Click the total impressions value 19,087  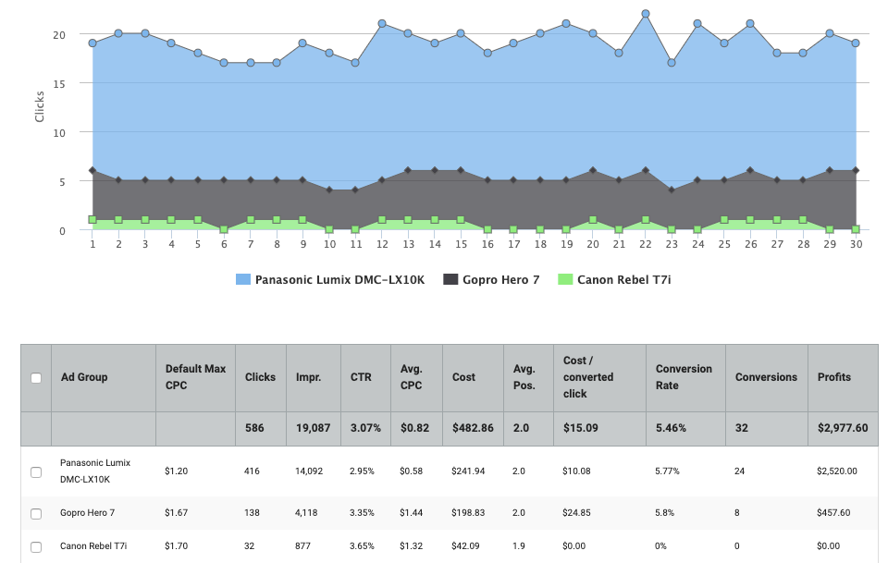point(313,428)
